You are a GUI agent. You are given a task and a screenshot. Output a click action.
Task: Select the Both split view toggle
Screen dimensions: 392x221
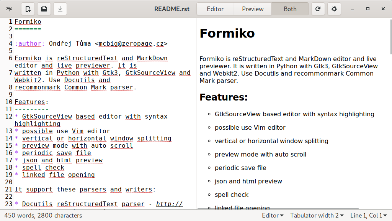(290, 9)
